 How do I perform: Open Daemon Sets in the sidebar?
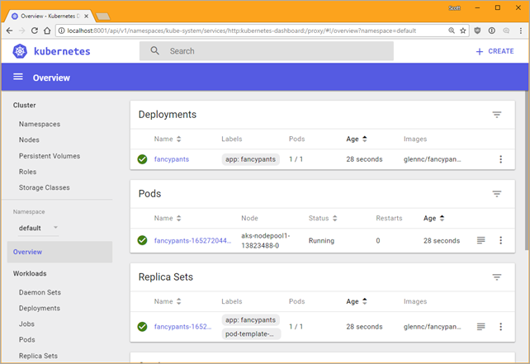[40, 292]
